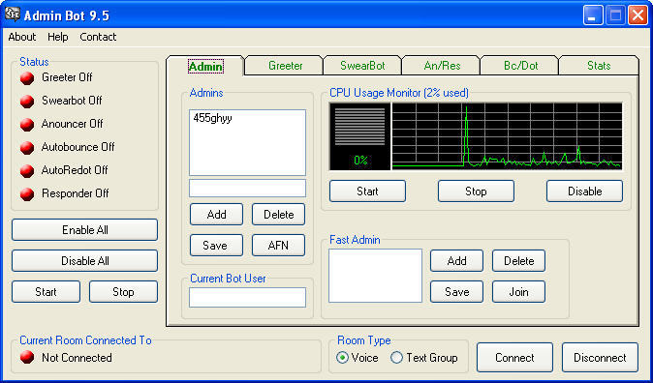Click the Swearbot Off status text

click(72, 101)
